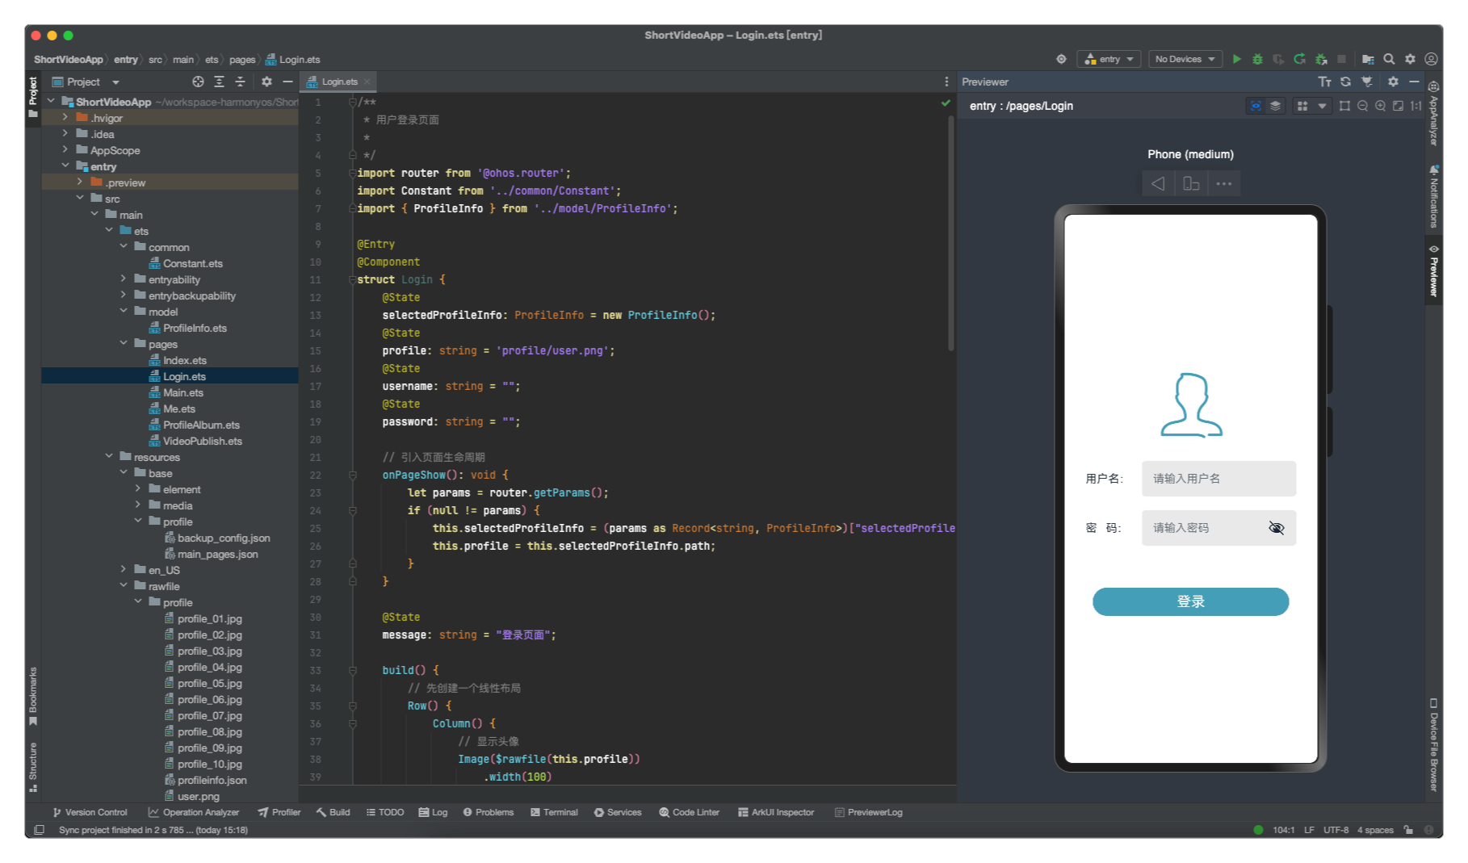The width and height of the screenshot is (1468, 863).
Task: Open Project Structure folder icon
Action: tap(1368, 59)
